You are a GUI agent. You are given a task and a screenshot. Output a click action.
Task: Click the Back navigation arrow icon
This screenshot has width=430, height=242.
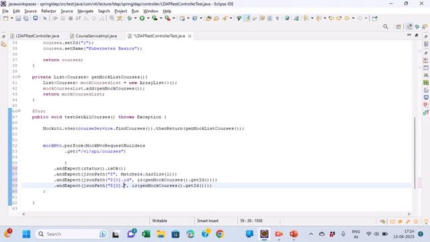pos(347,18)
